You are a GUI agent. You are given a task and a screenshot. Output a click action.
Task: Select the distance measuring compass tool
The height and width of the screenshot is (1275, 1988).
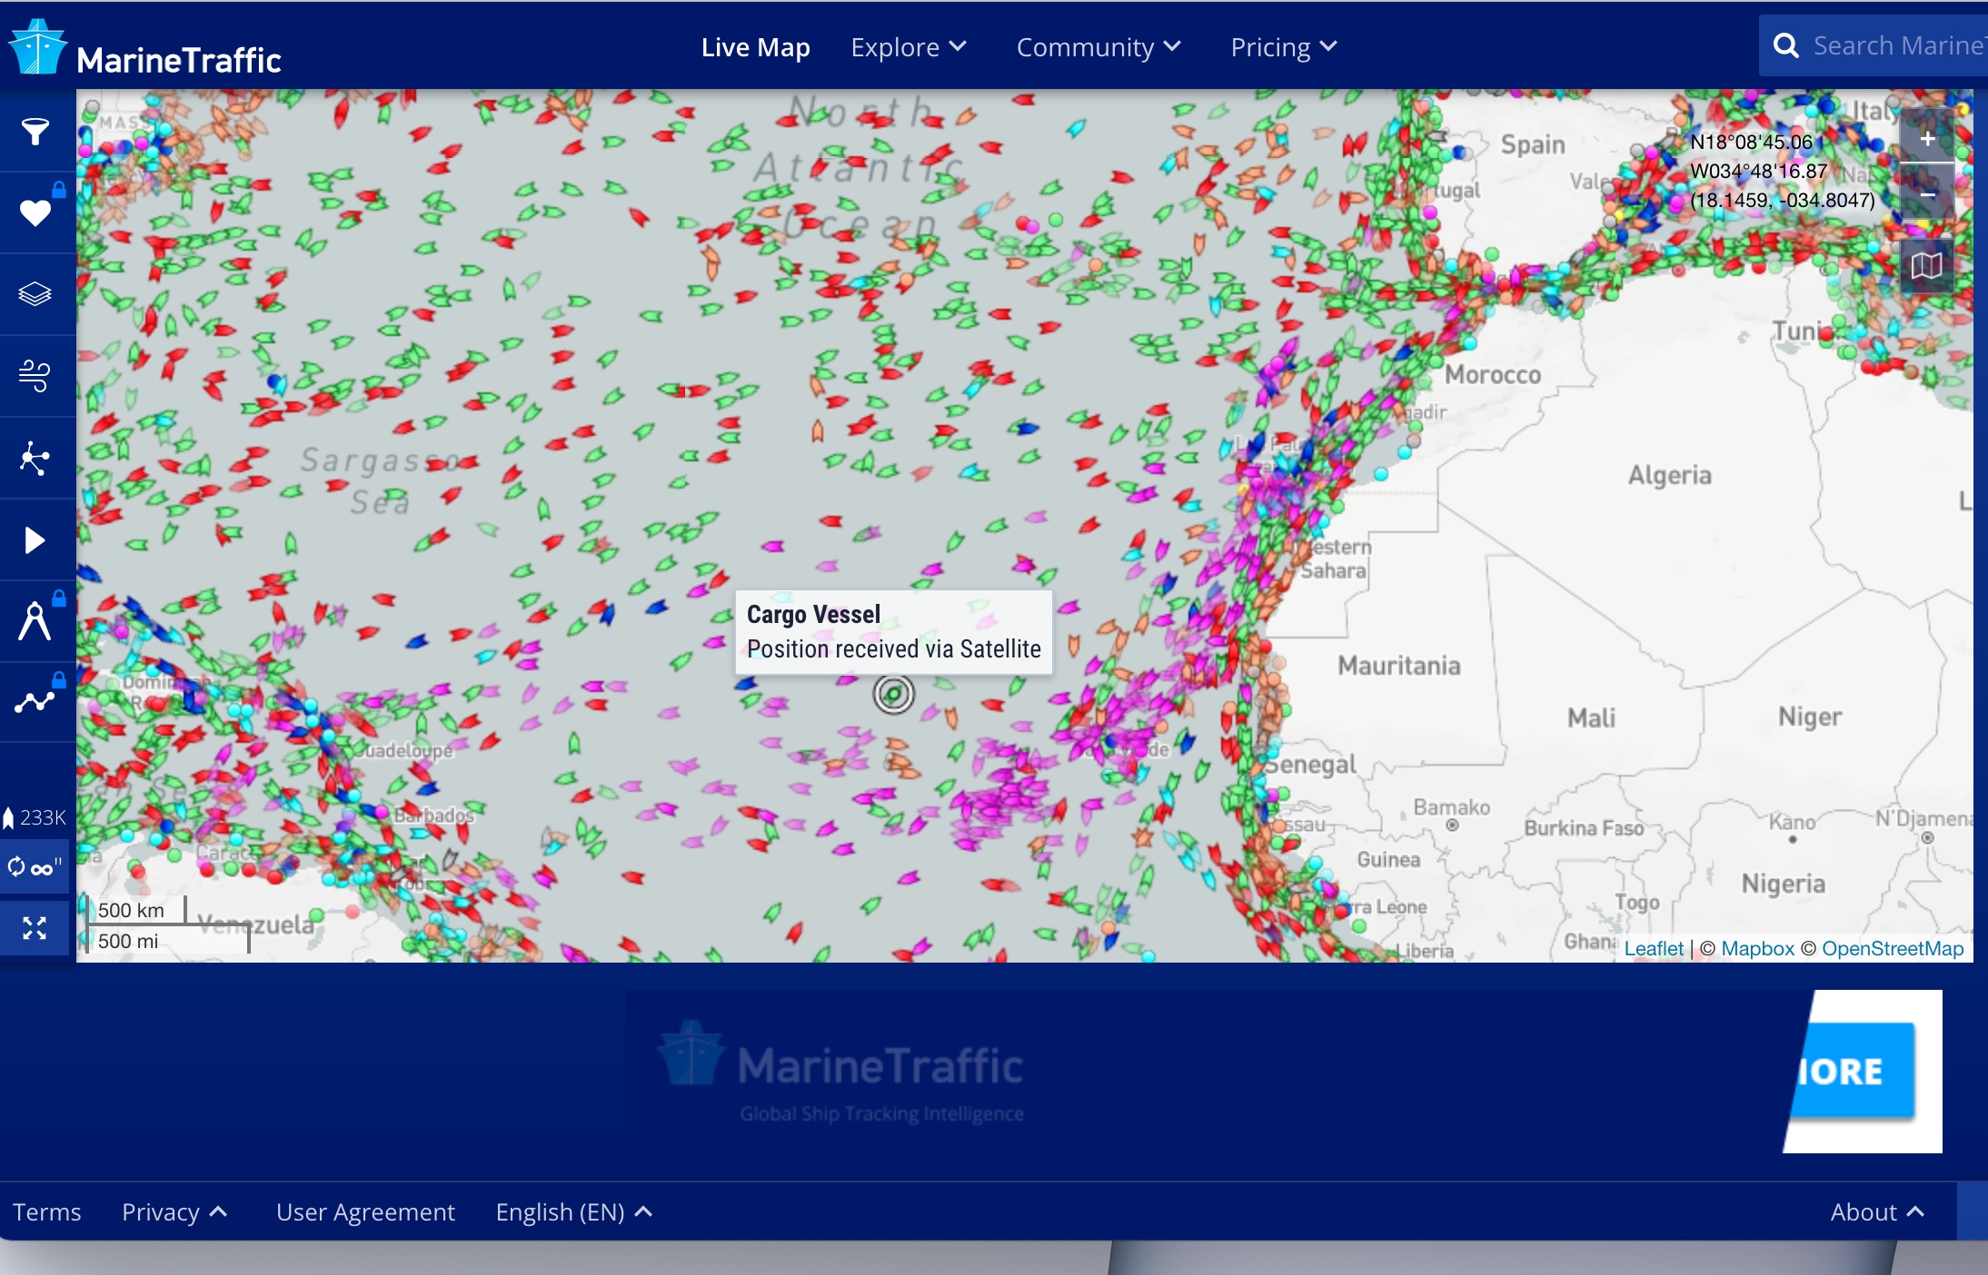coord(35,622)
